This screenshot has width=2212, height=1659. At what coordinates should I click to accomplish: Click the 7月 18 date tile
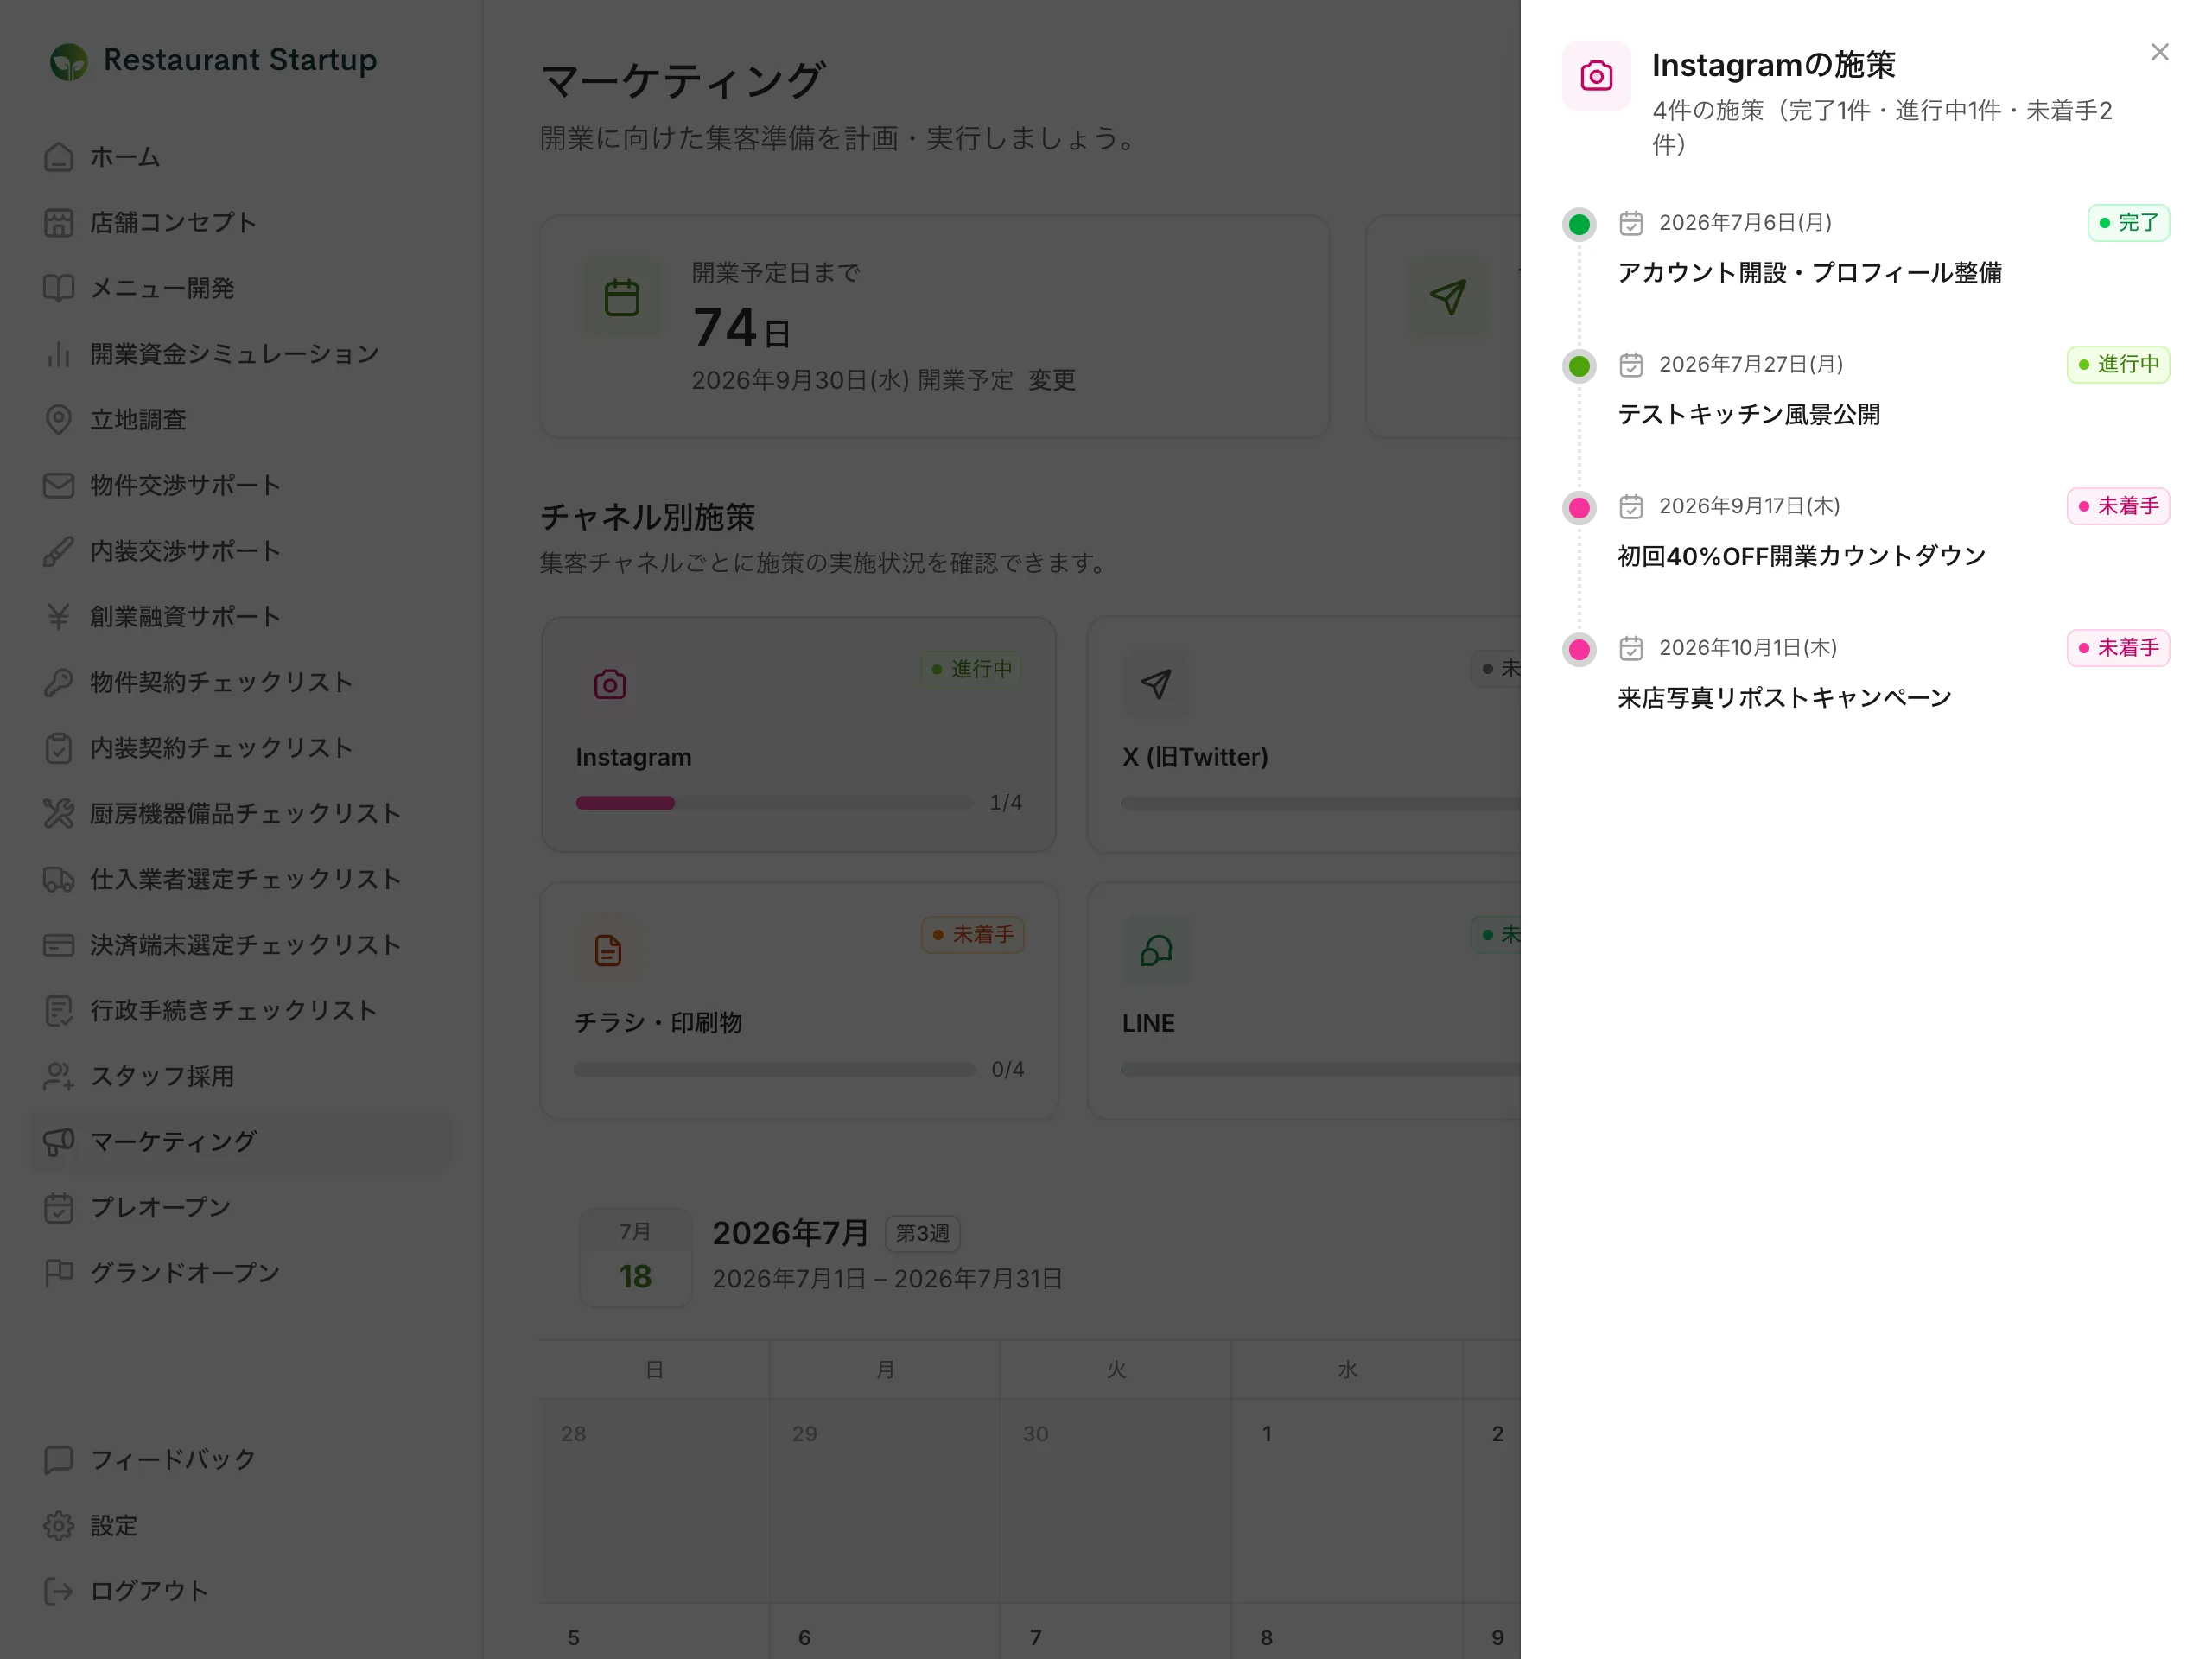(635, 1258)
